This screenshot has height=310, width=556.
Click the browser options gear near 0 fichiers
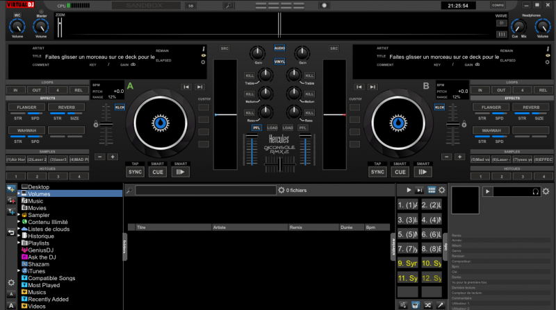click(x=281, y=190)
